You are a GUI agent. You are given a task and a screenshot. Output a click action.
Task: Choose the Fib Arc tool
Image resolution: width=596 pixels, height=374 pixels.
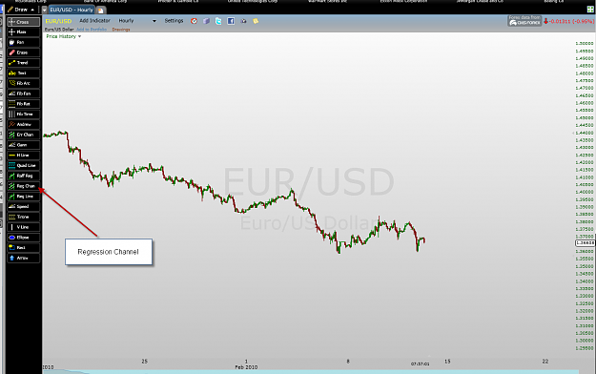point(23,83)
